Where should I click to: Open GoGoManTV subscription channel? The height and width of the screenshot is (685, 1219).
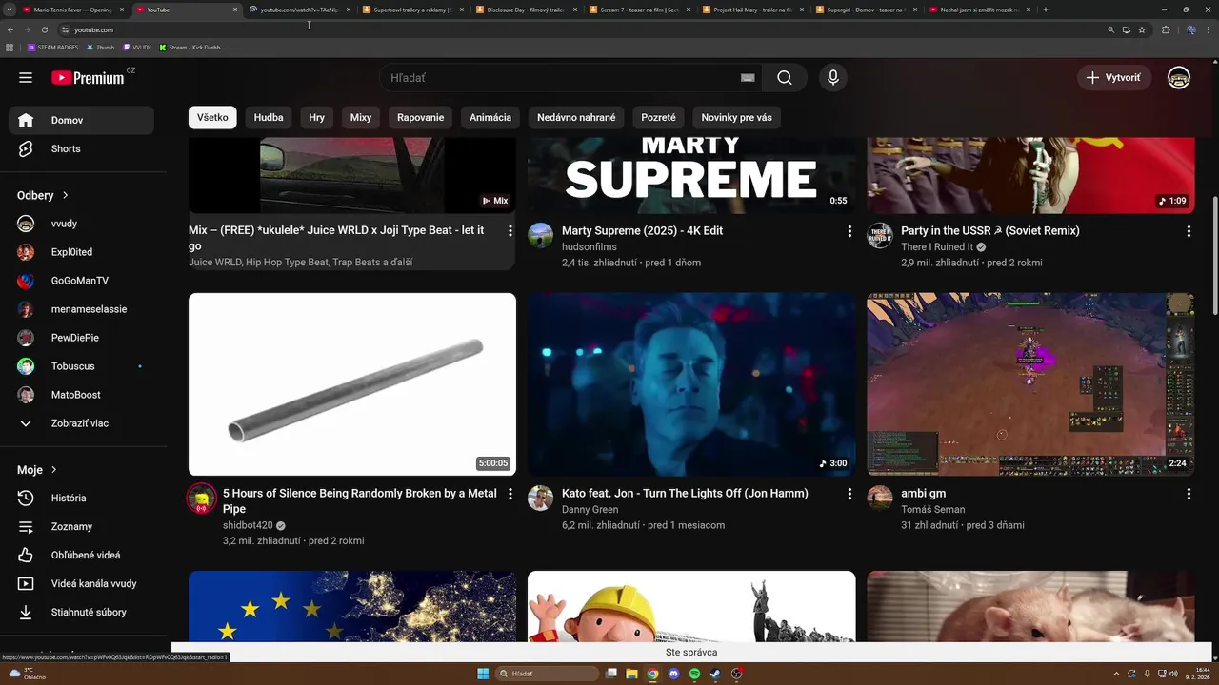pos(81,281)
